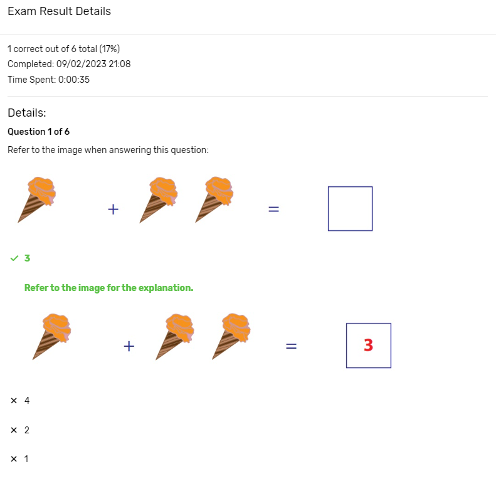Click the 'Question 1 of 6' heading
The image size is (496, 481).
[39, 132]
